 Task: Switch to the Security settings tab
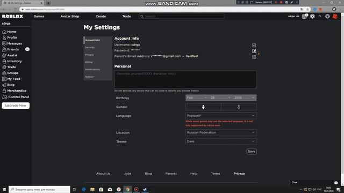pyautogui.click(x=98, y=48)
